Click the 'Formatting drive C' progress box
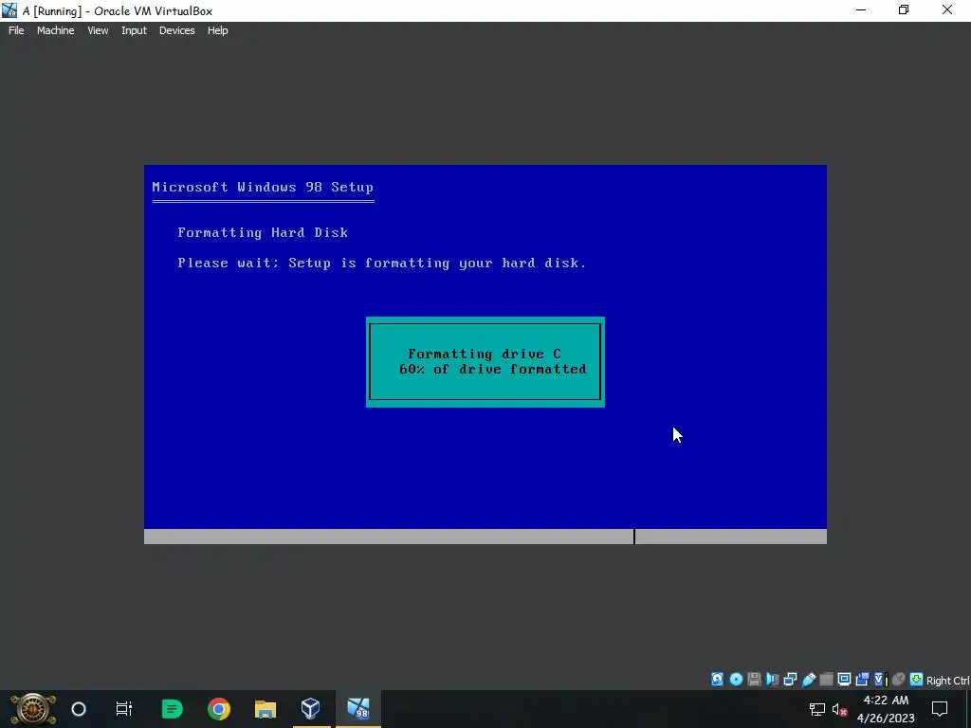The width and height of the screenshot is (971, 728). tap(485, 362)
